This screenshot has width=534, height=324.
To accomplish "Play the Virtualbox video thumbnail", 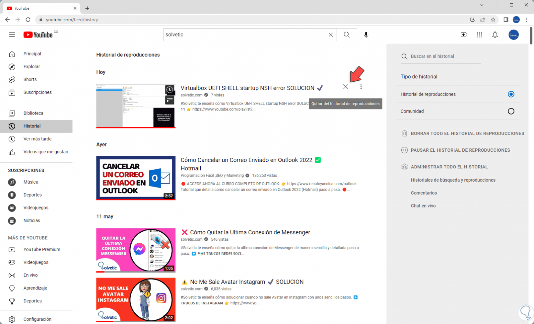I will pos(136,106).
